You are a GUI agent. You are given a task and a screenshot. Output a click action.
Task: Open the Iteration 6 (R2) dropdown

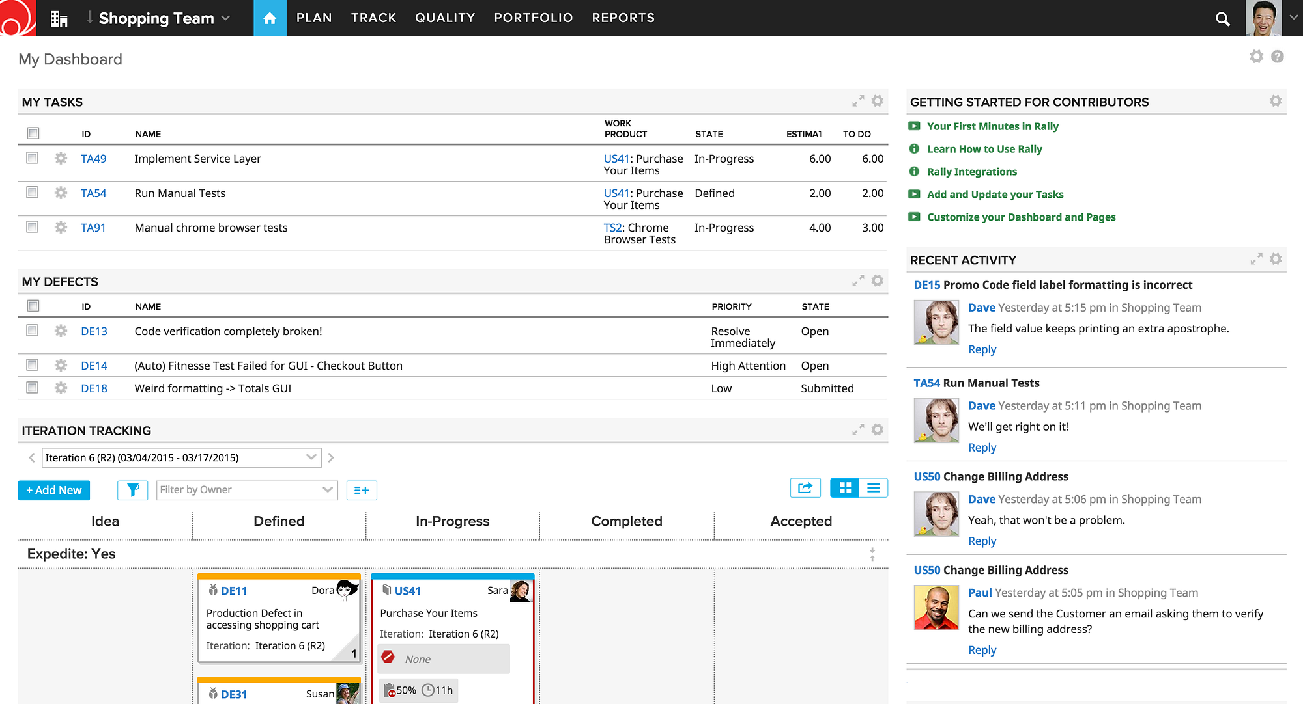(311, 457)
